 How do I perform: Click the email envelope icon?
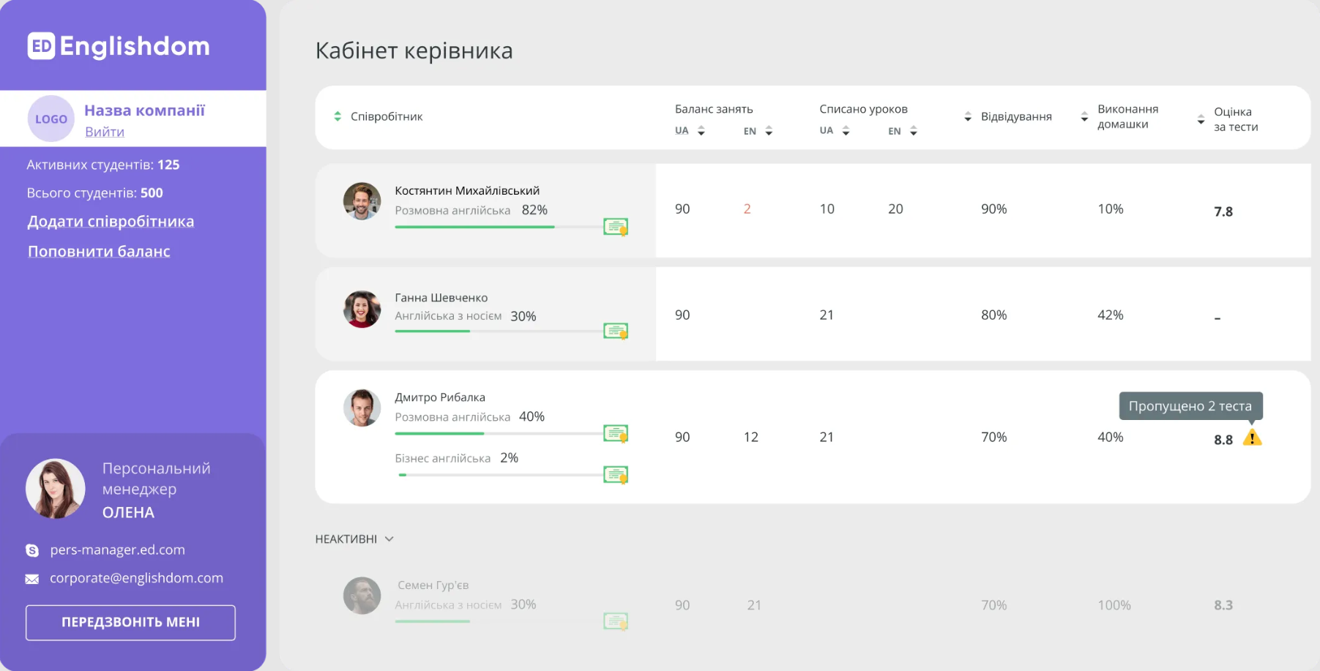(32, 579)
